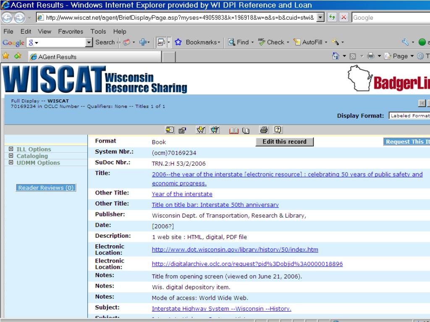Open the view cart icon
Screen dimensions: 430x322
(x=215, y=130)
